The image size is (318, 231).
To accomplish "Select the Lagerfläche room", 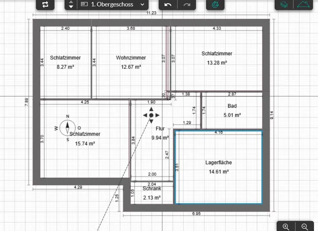I will [x=218, y=167].
